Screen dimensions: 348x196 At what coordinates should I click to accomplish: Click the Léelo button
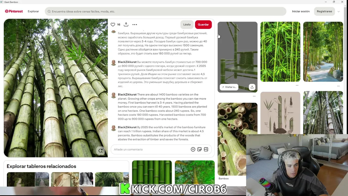tap(187, 24)
